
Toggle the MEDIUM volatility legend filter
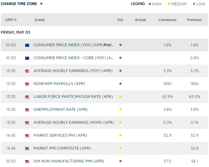pyautogui.click(x=177, y=4)
